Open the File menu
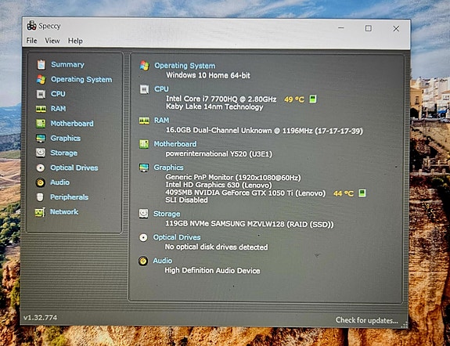This screenshot has width=450, height=346. [x=31, y=41]
